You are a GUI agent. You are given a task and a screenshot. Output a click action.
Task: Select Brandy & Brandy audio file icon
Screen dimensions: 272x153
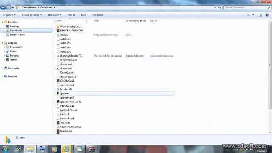[58, 56]
